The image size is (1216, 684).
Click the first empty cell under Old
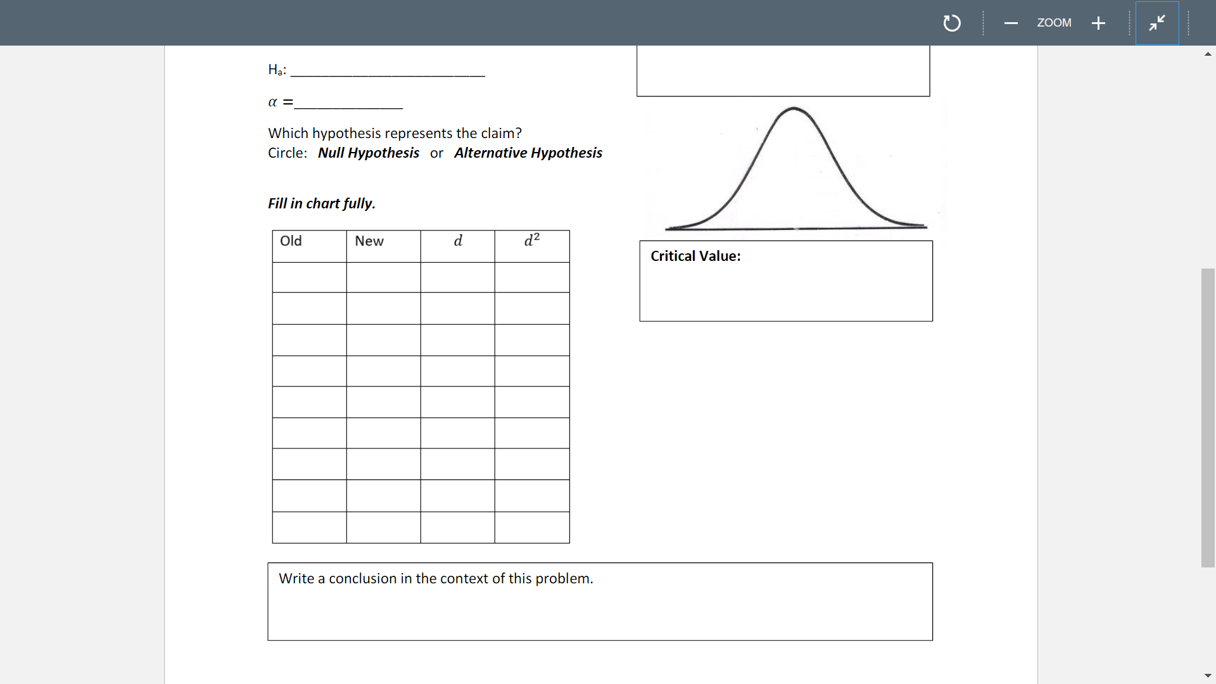(x=309, y=277)
